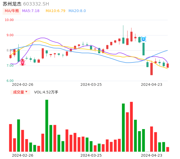This screenshot has height=159, width=180.
Task: Click stock code 603332.SH
Action: click(x=36, y=4)
